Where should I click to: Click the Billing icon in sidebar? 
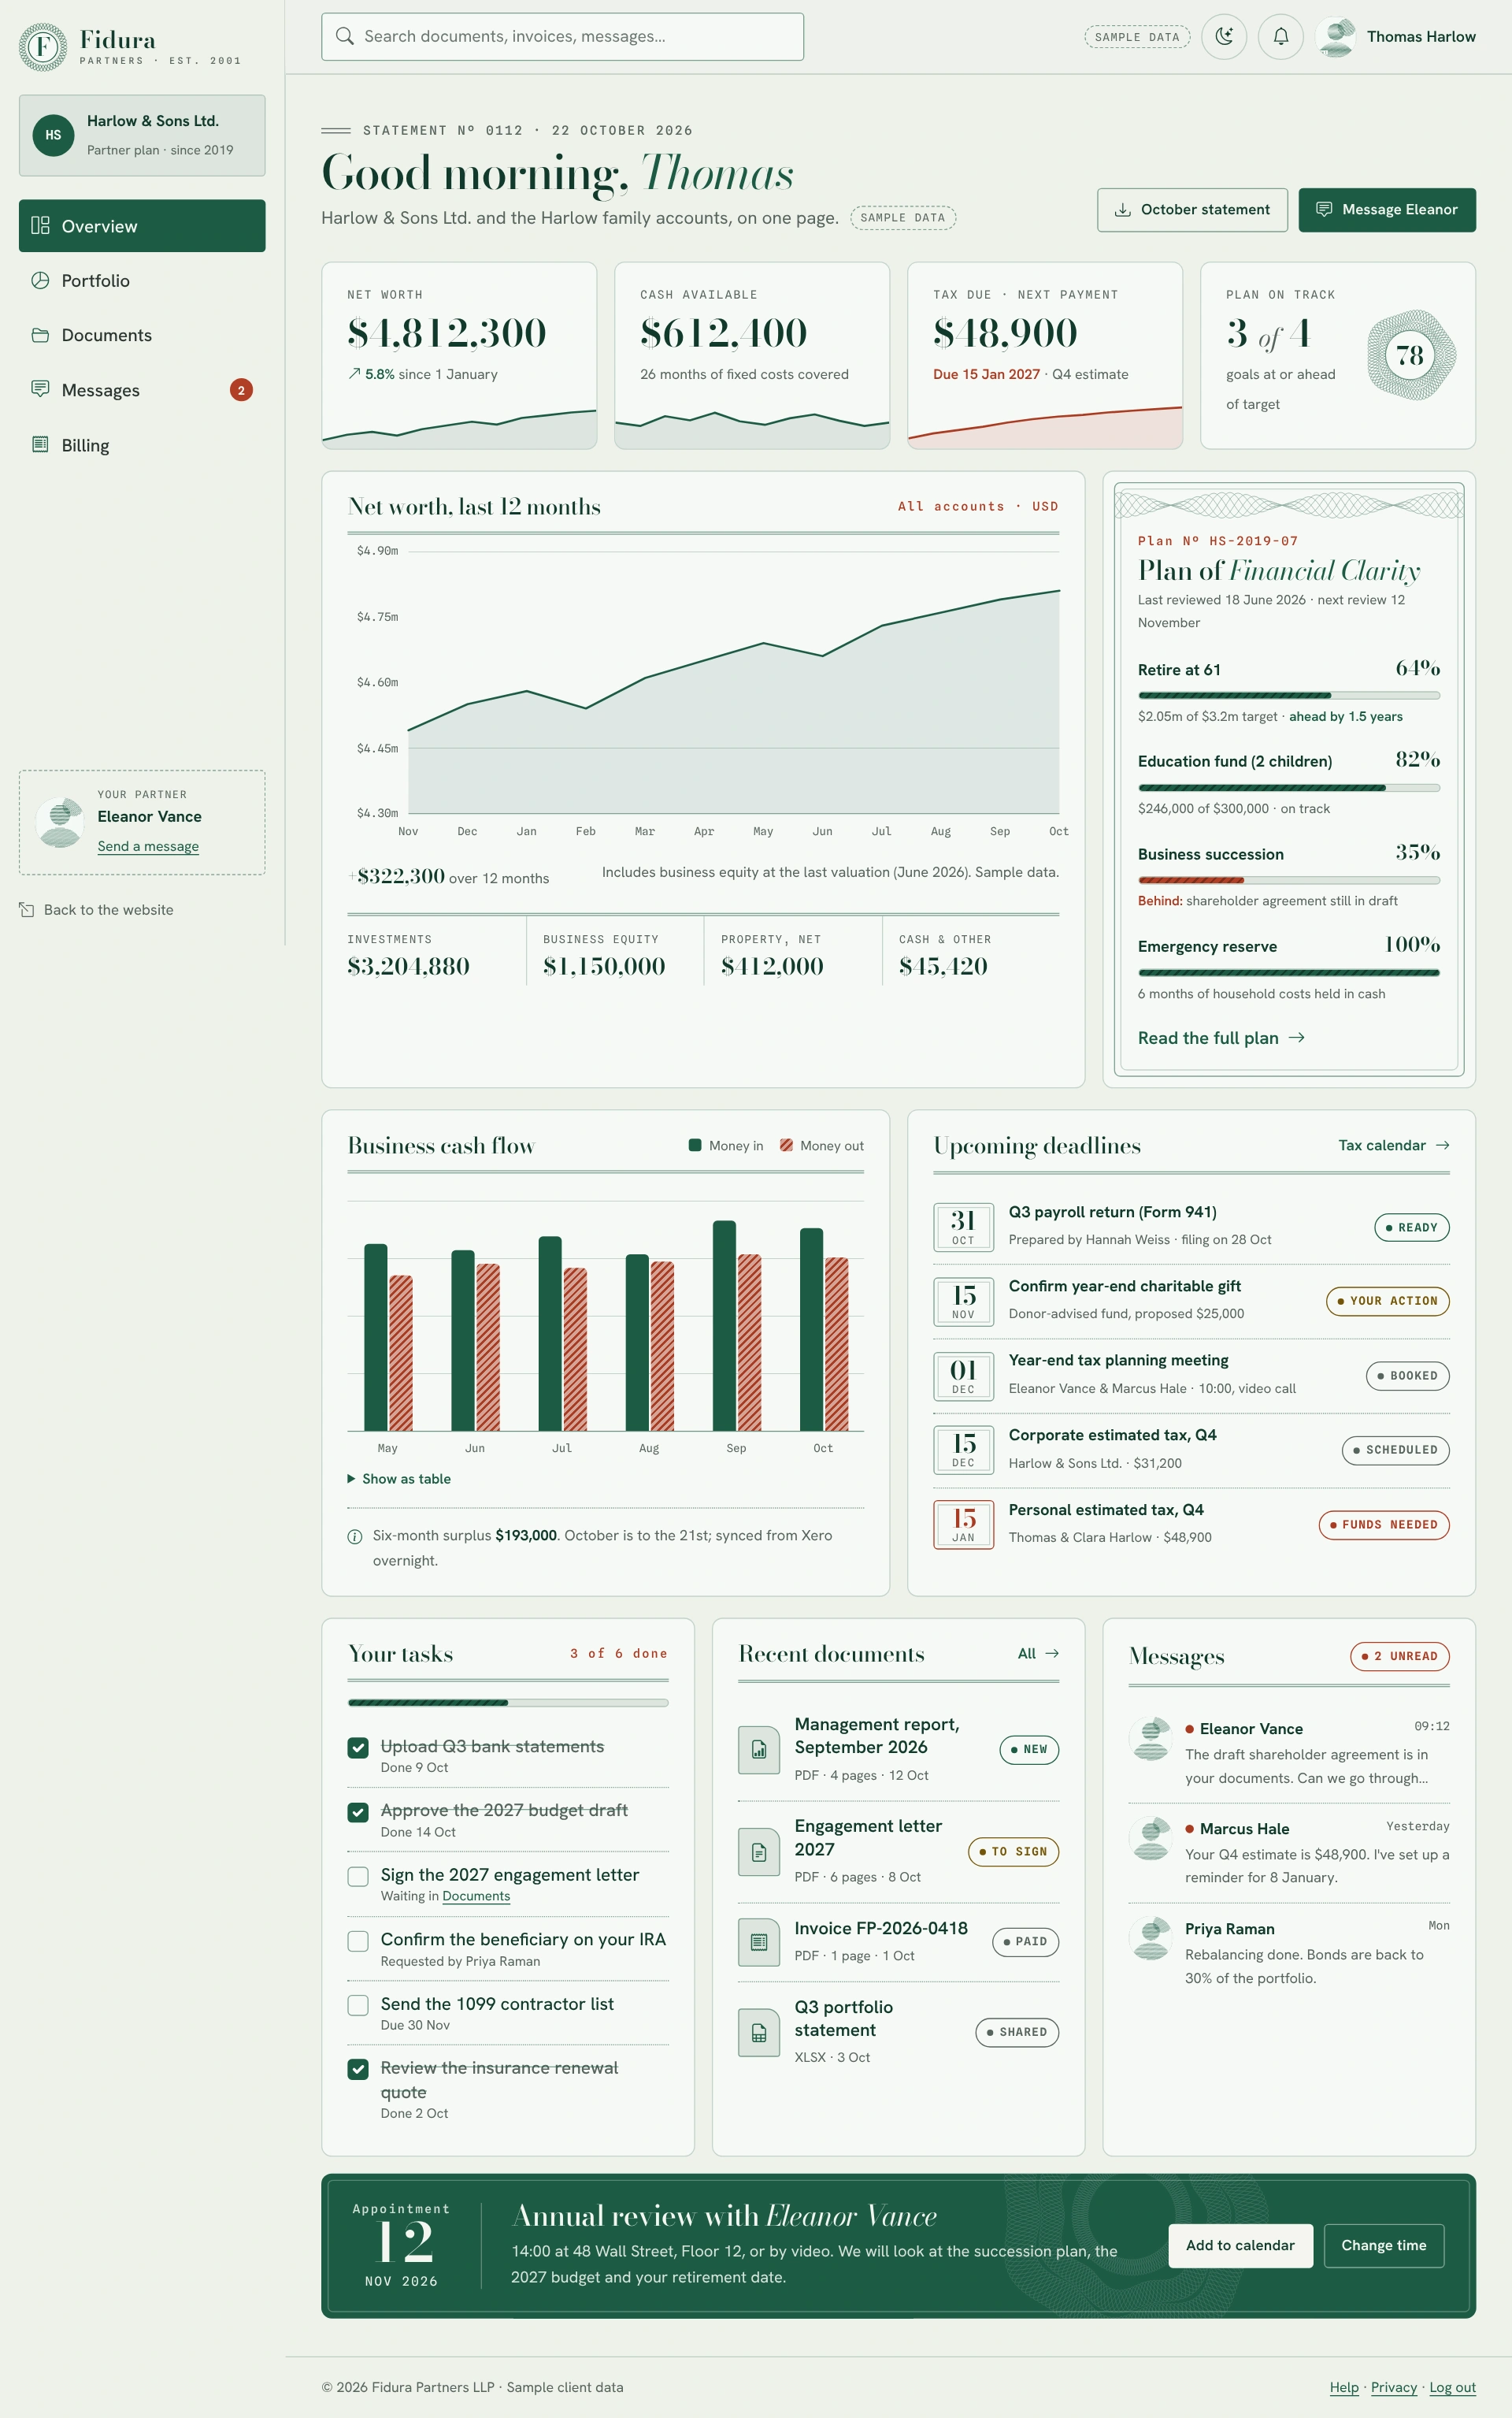coord(40,444)
